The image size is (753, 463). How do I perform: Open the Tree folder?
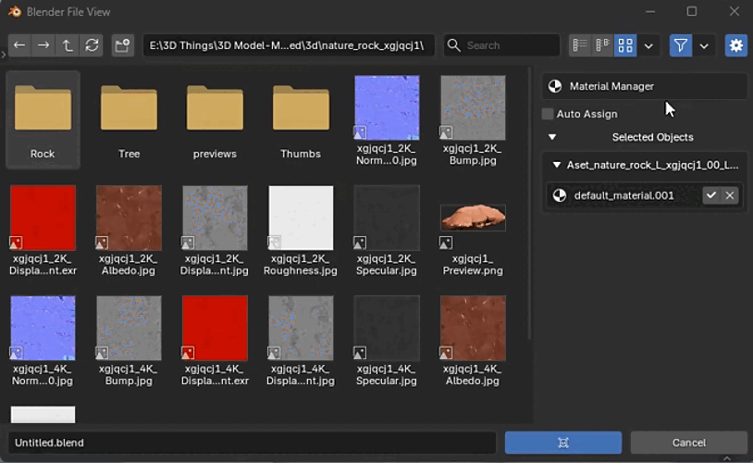[x=129, y=119]
